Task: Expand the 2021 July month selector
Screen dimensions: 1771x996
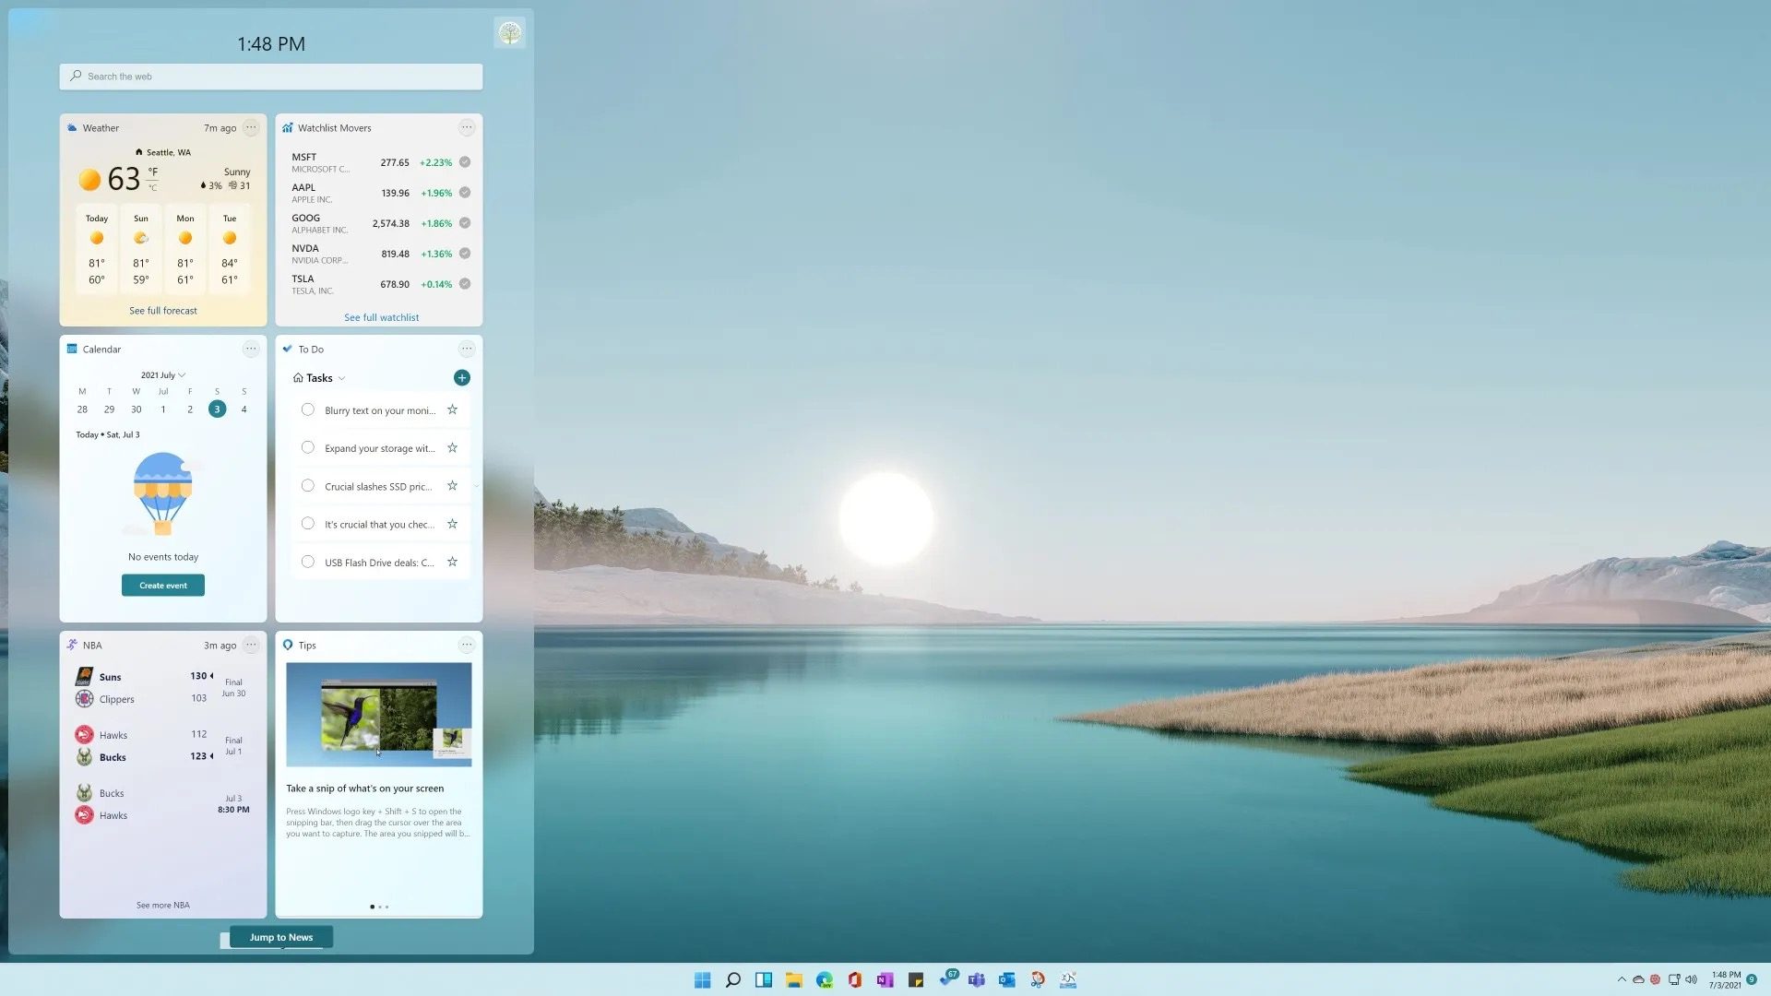Action: [x=163, y=375]
